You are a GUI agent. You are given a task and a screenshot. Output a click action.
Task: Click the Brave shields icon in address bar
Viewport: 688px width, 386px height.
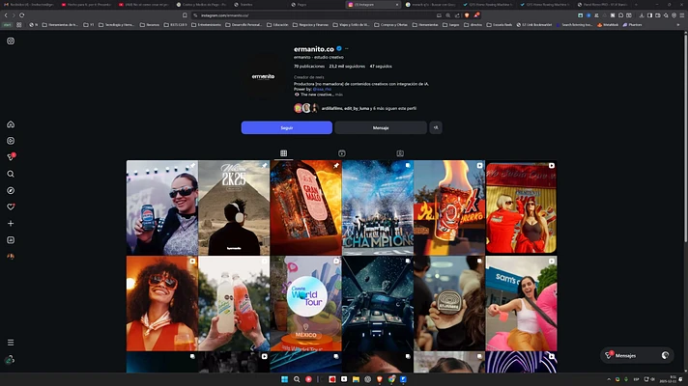coord(467,15)
